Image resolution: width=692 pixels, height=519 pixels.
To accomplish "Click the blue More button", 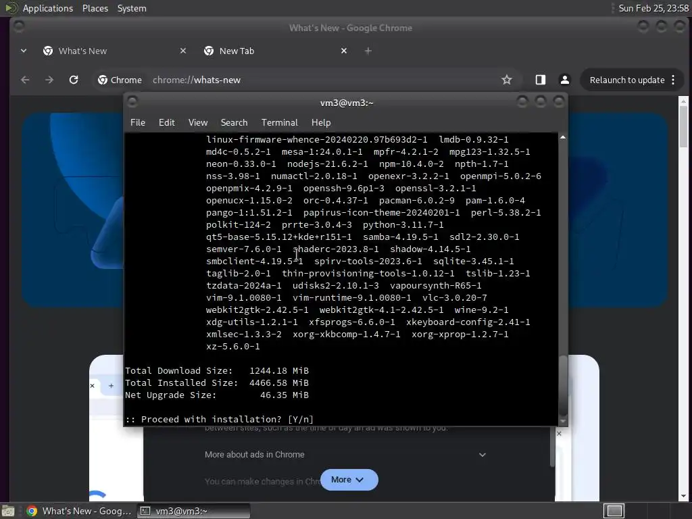I will 349,480.
